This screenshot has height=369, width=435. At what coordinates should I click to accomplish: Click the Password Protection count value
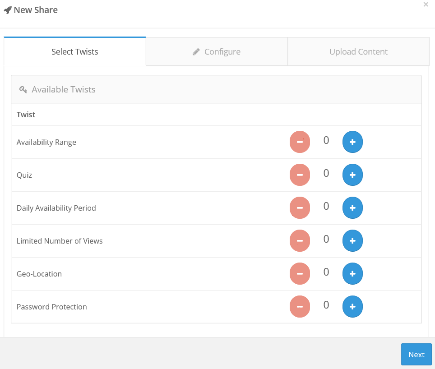pos(326,305)
